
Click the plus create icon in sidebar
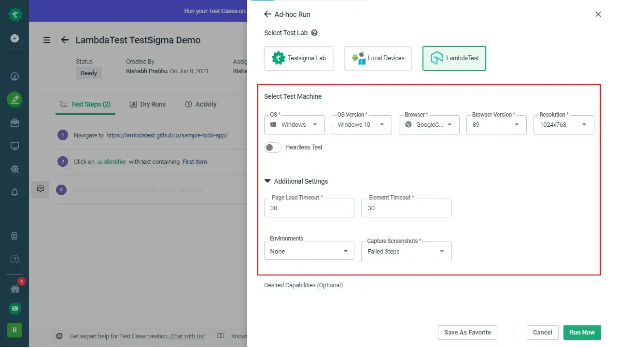coord(14,38)
